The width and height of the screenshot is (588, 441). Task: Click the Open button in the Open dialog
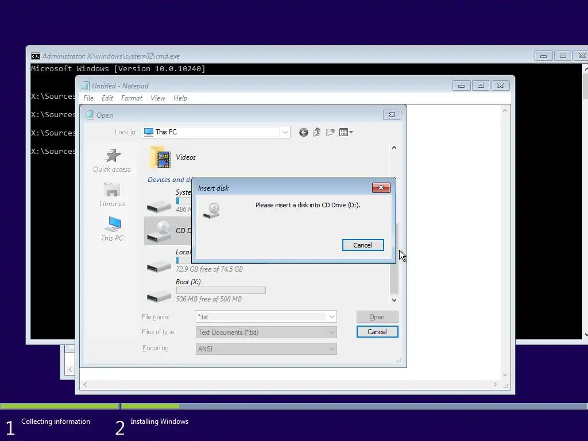point(377,317)
